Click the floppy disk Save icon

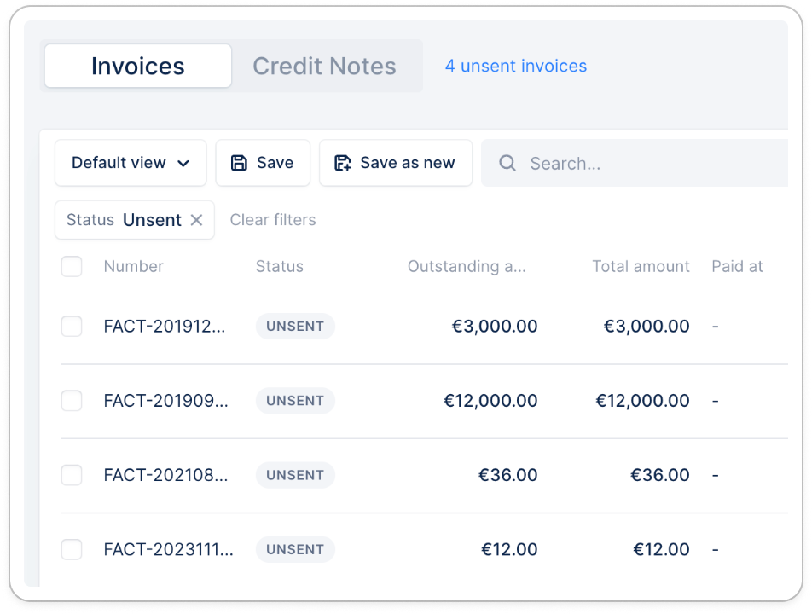click(x=240, y=163)
